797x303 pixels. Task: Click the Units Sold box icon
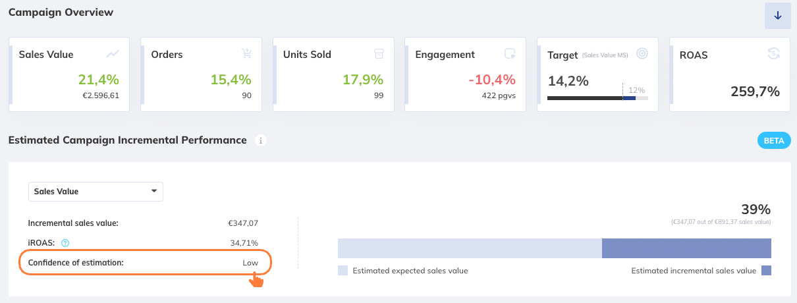click(x=378, y=54)
